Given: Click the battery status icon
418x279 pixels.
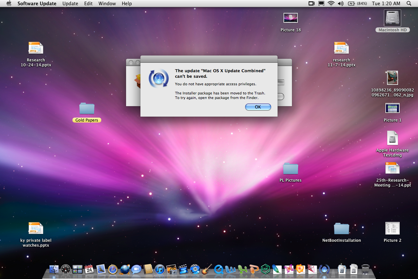Looking at the screenshot, I should tap(351, 4).
